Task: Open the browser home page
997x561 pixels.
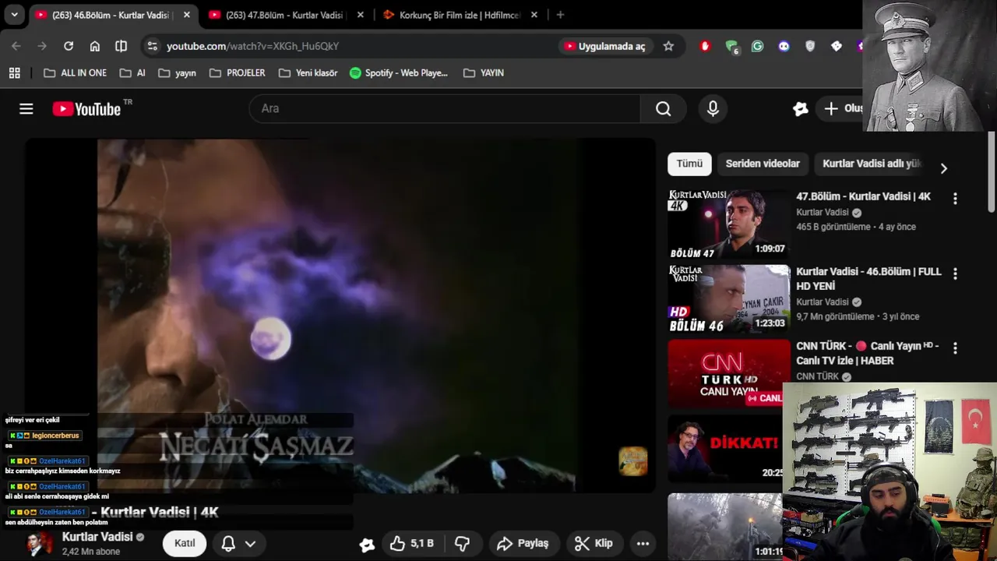Action: (95, 46)
